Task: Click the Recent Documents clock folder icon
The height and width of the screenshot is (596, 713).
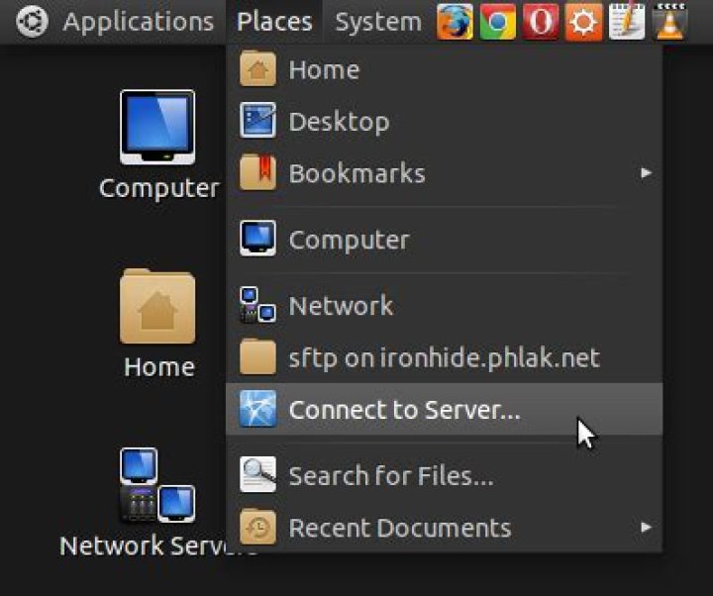Action: click(257, 528)
